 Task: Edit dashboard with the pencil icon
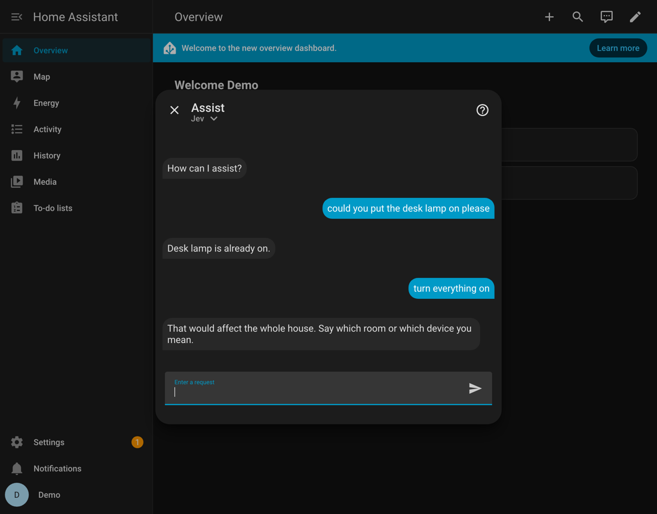(635, 17)
